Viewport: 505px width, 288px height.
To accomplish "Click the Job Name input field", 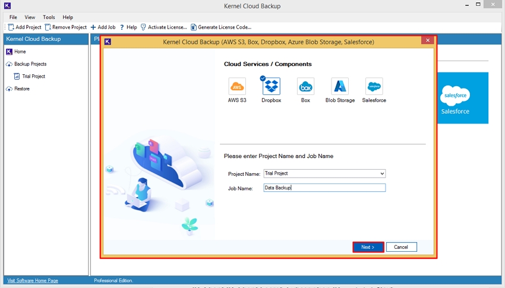I will (324, 188).
